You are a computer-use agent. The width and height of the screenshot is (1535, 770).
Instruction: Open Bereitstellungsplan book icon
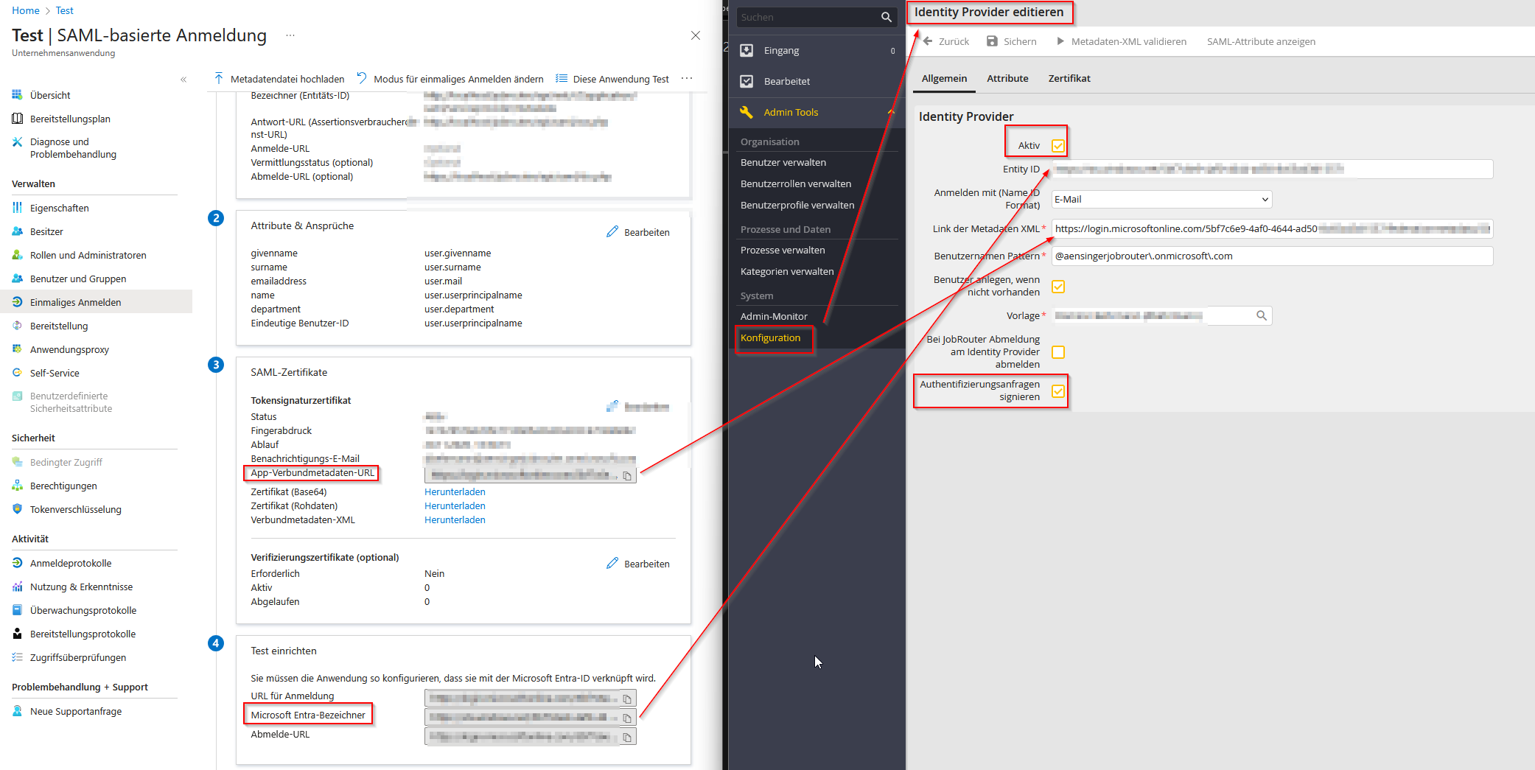click(17, 119)
